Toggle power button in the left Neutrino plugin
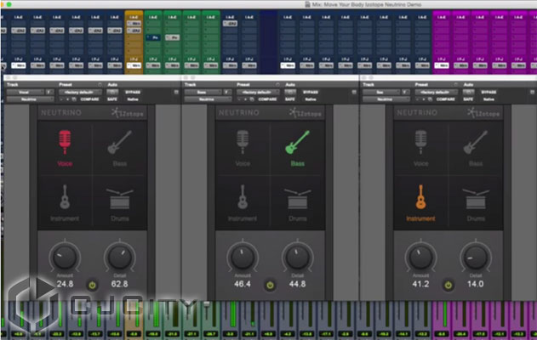Viewport: 537px width, 340px height. 92,285
